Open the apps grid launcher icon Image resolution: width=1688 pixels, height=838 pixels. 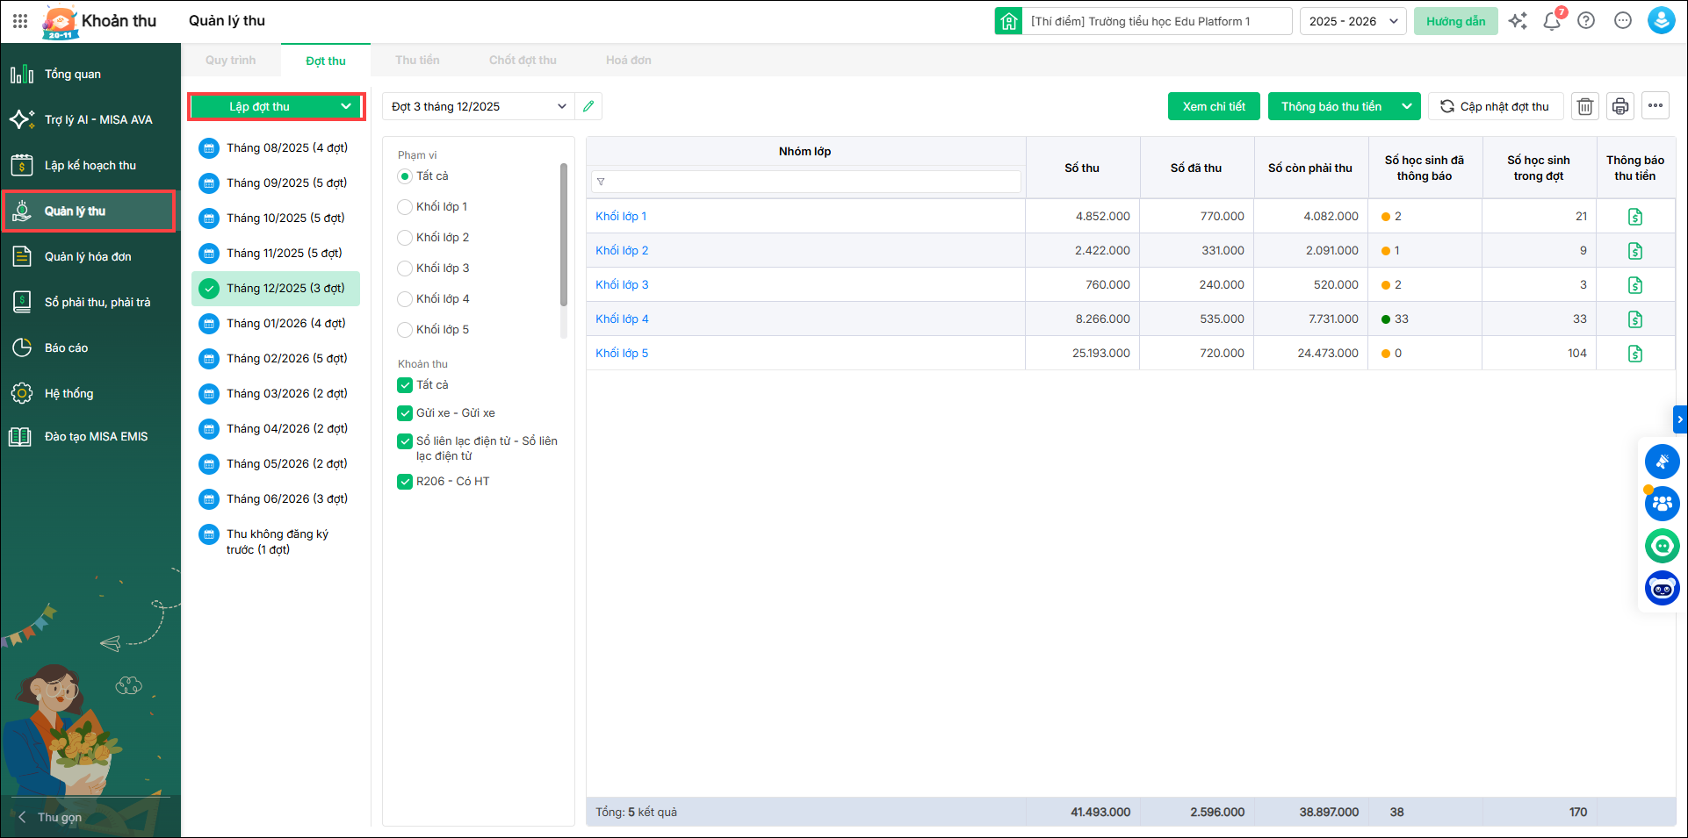point(20,21)
